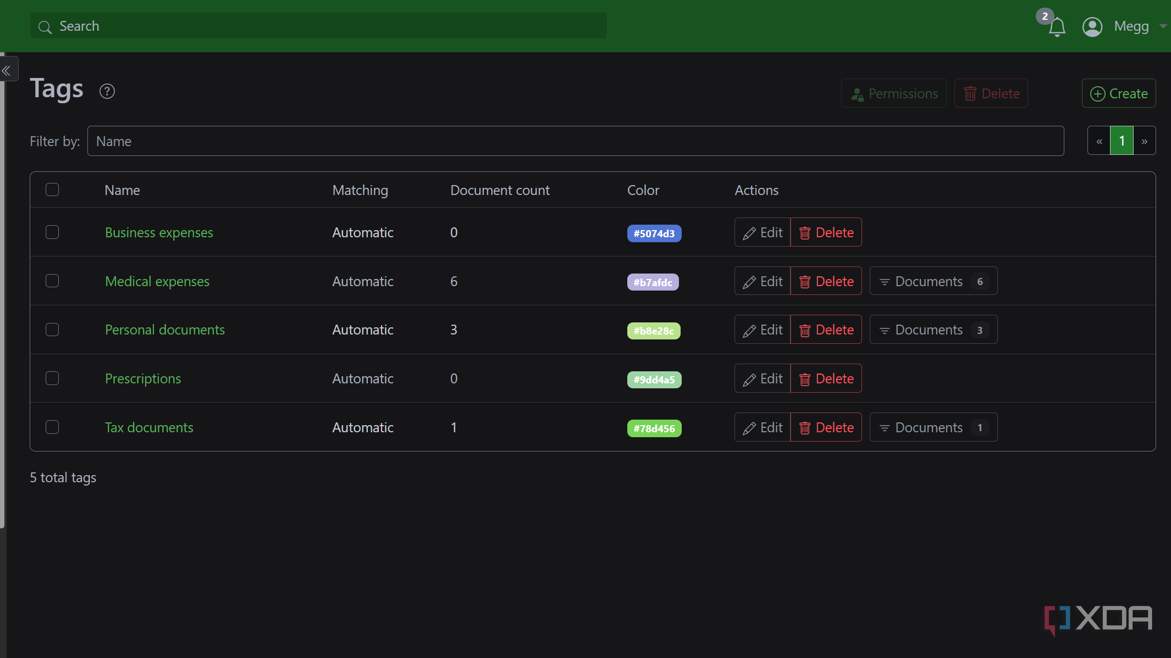Click the #5074d3 blue color badge
Viewport: 1171px width, 658px height.
(654, 233)
